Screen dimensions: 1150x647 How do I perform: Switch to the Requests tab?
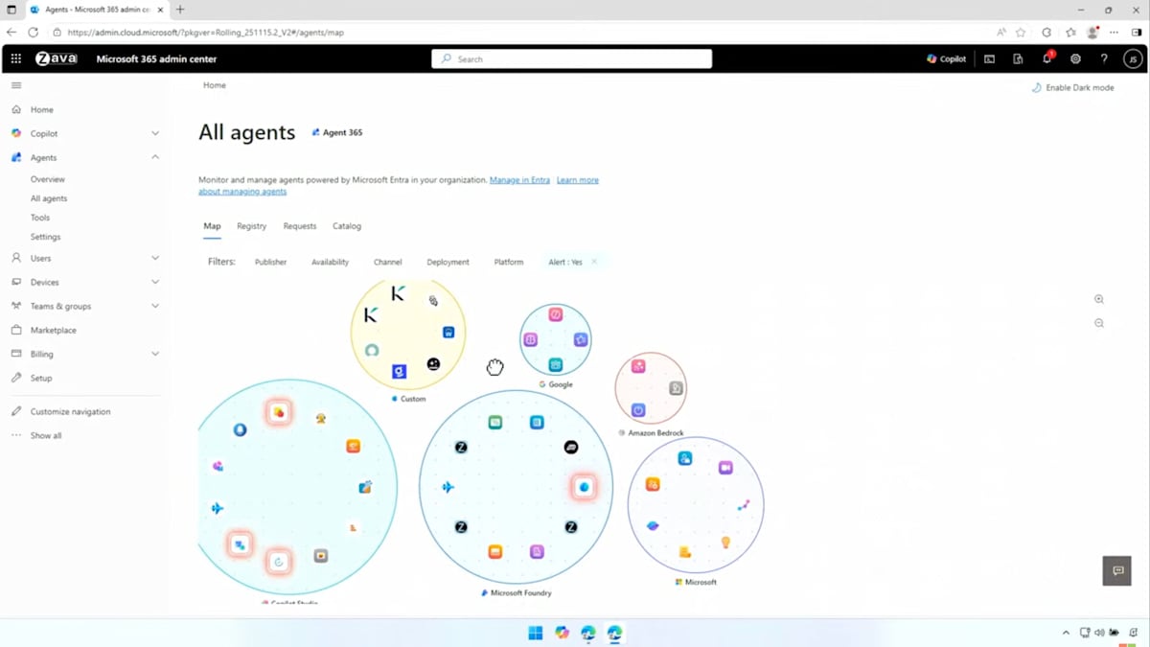(299, 226)
